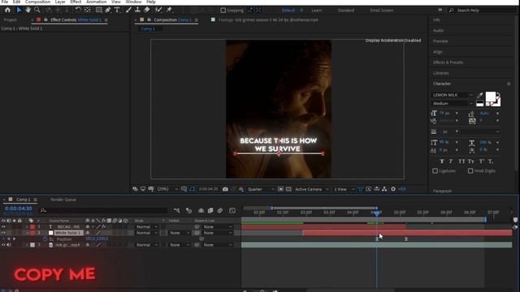Open the Medium font style dropdown

click(x=452, y=103)
